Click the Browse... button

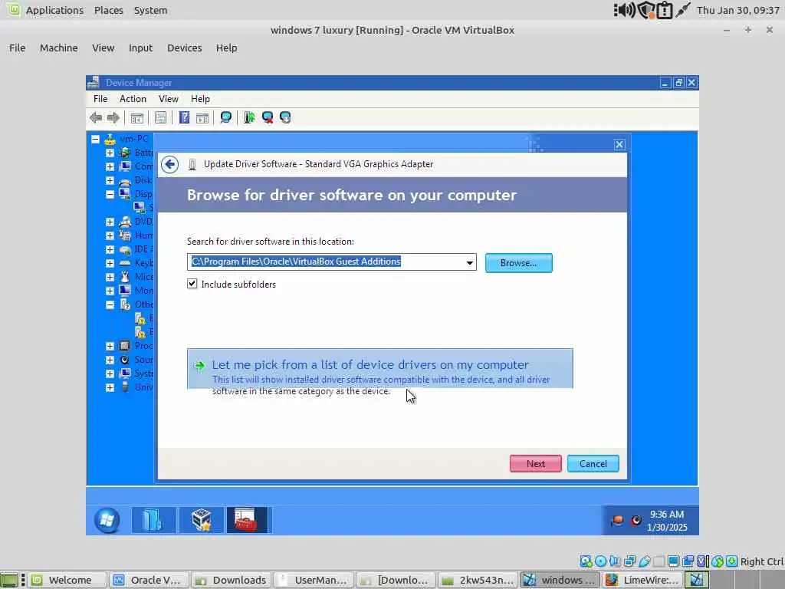point(519,263)
